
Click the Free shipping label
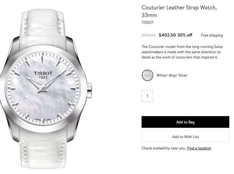(212, 35)
